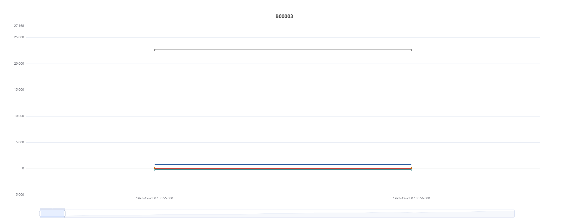Select the blue data point at 07:30:56
566x221 pixels.
pyautogui.click(x=411, y=164)
